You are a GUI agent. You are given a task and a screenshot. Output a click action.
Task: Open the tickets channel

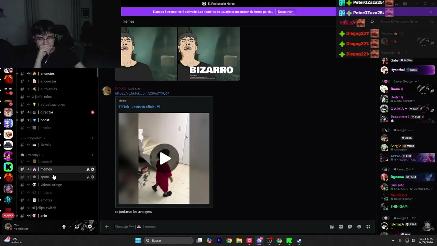[x=57, y=145]
